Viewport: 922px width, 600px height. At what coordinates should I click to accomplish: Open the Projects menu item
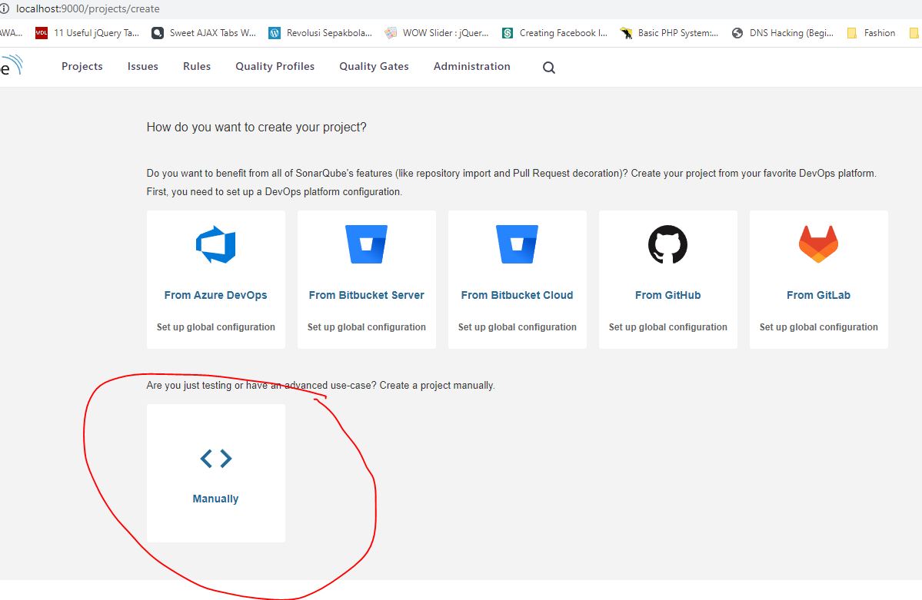click(82, 66)
